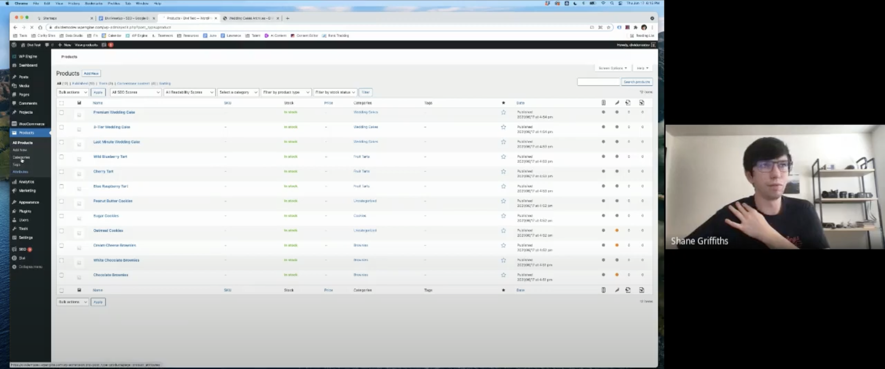Image resolution: width=885 pixels, height=369 pixels.
Task: Open Filter by stock status dropdown
Action: click(335, 93)
